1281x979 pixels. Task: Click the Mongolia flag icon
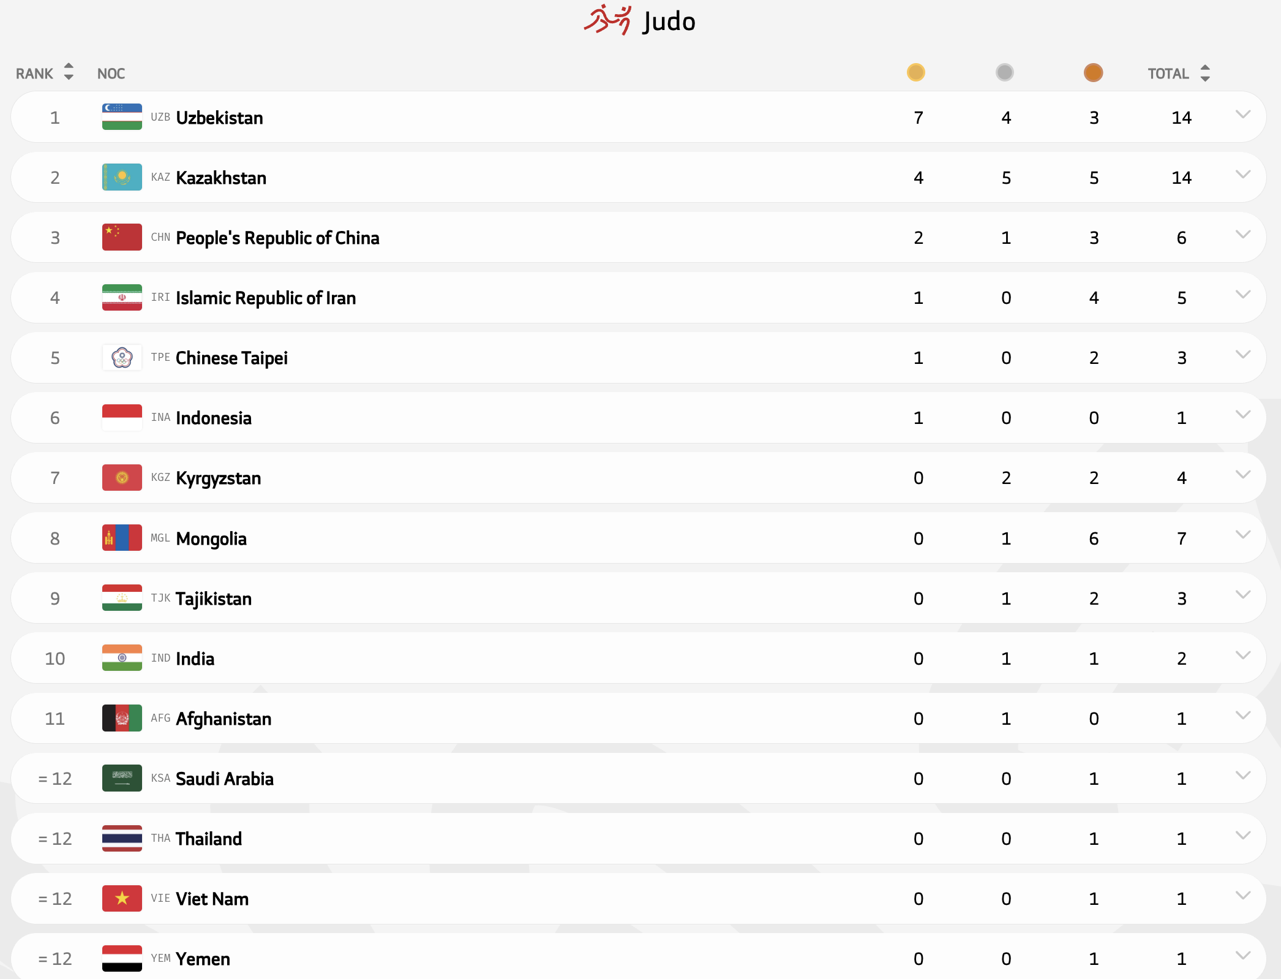click(x=122, y=538)
